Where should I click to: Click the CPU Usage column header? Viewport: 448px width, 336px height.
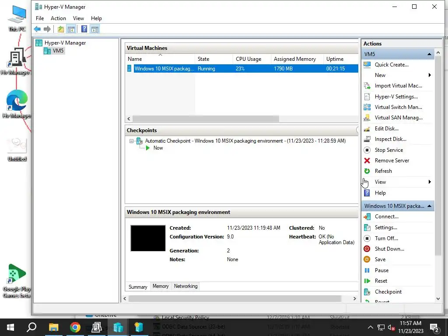click(252, 59)
